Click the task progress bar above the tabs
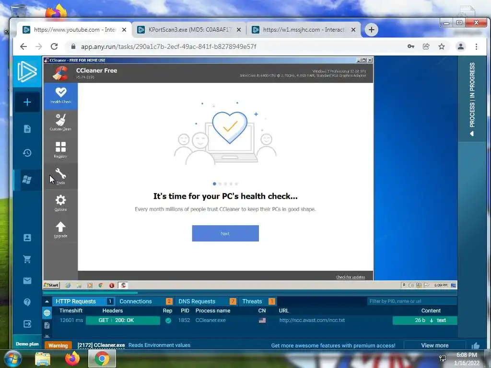The height and width of the screenshot is (368, 491). (249, 293)
